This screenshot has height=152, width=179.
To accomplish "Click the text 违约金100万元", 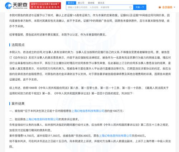I will (x=113, y=111).
